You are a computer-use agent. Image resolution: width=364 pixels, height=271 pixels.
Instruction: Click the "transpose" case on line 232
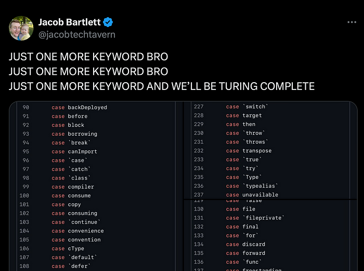257,151
